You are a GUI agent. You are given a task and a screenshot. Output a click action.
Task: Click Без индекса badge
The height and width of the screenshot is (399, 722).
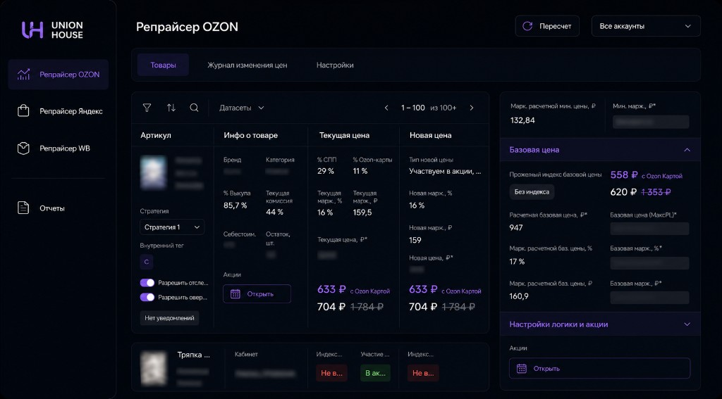point(532,191)
